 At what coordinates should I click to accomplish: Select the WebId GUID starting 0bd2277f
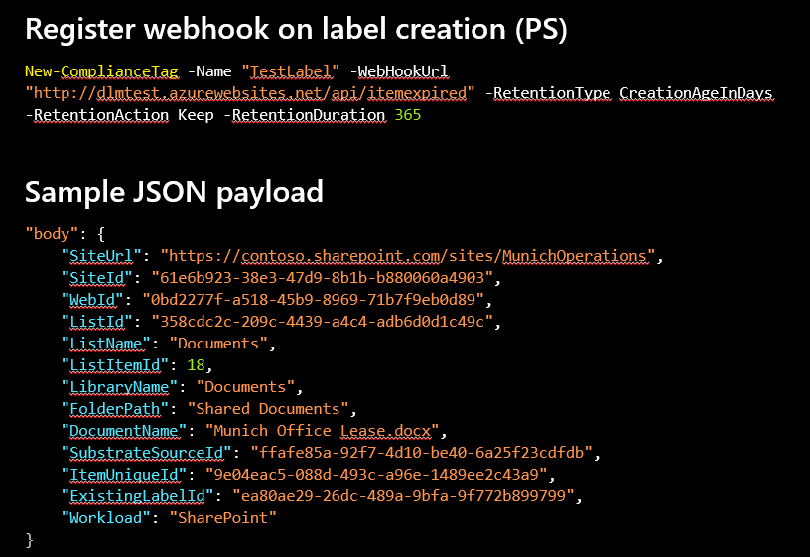(314, 300)
